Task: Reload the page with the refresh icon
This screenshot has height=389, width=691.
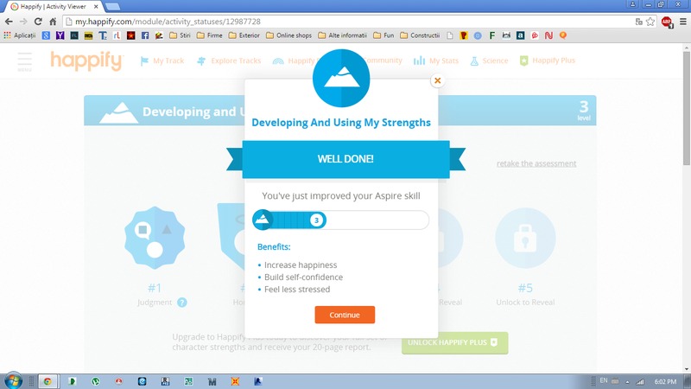Action: (x=38, y=22)
